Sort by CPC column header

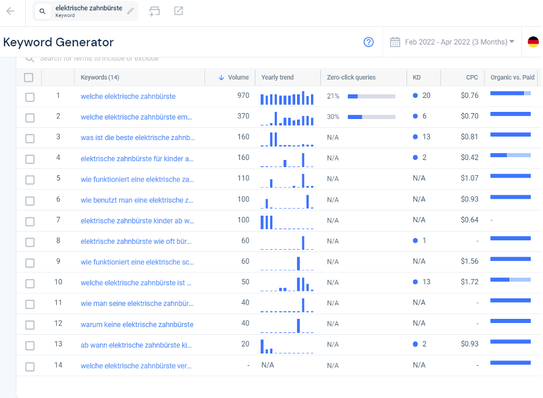472,77
